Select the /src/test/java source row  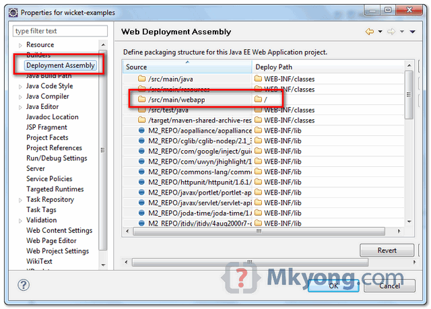pyautogui.click(x=263, y=110)
